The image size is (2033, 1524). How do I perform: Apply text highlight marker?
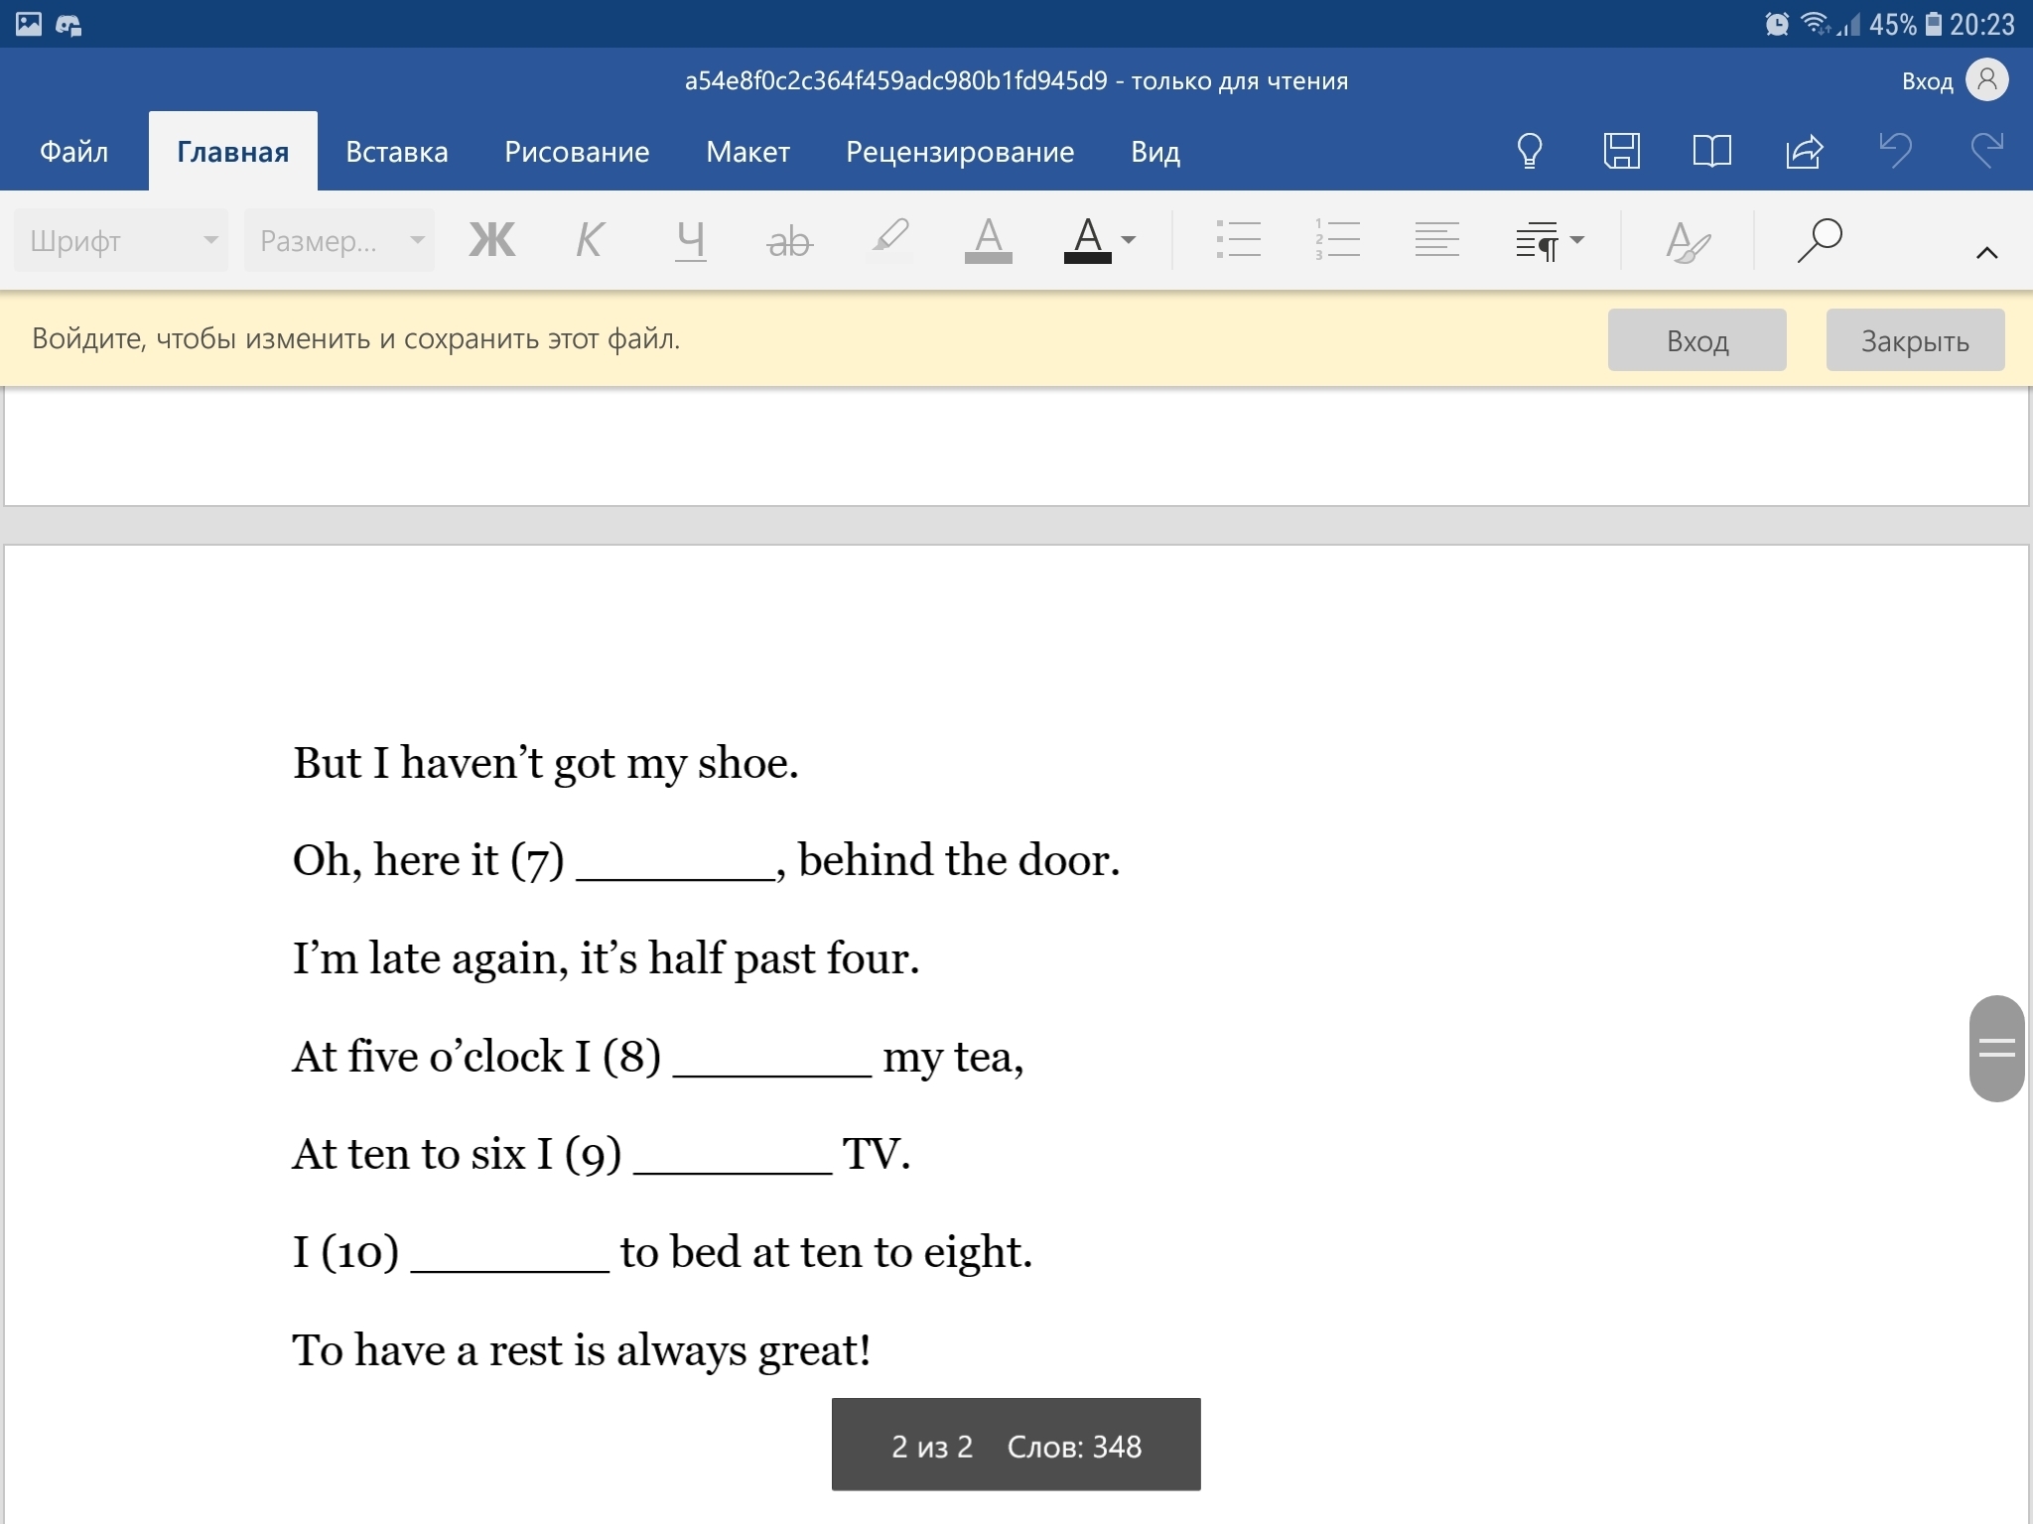click(x=889, y=239)
